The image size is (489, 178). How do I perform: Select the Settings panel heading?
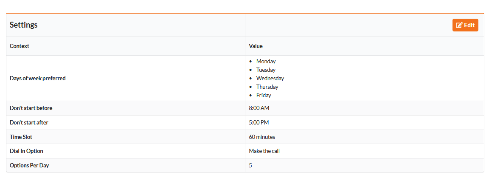[x=24, y=25]
